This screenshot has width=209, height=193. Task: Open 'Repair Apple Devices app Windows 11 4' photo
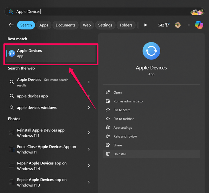point(42,166)
